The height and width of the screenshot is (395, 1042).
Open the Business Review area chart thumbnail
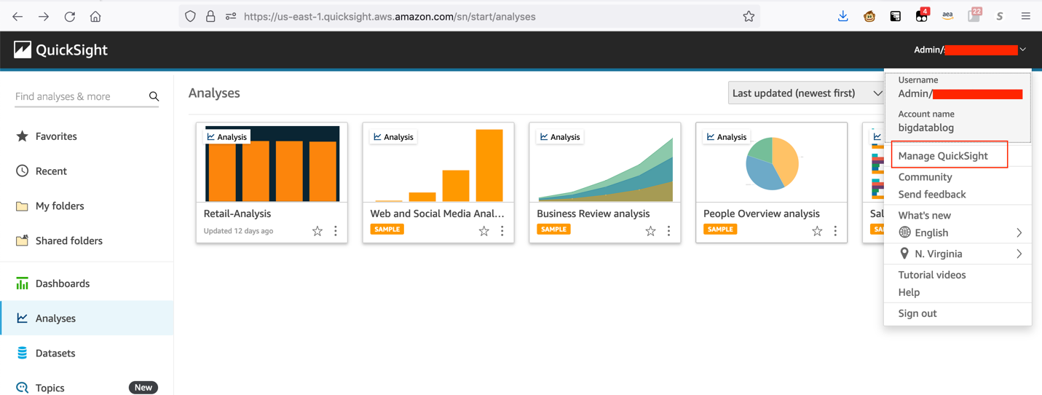(605, 163)
